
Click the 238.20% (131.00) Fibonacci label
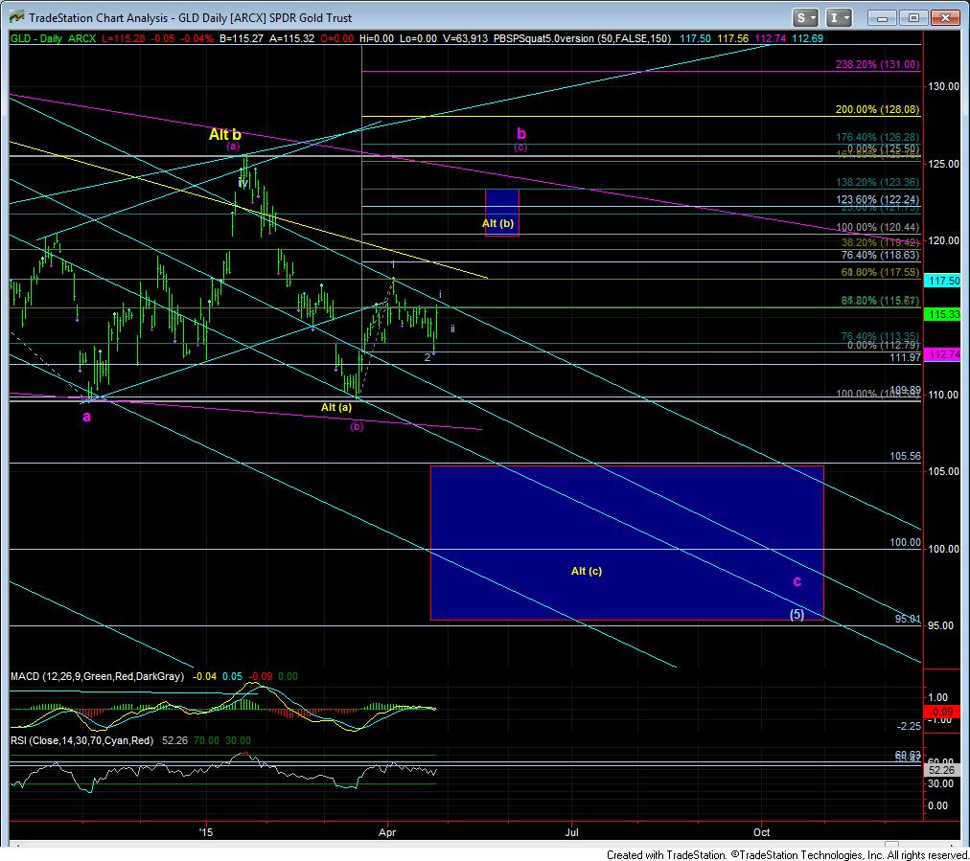pyautogui.click(x=877, y=64)
